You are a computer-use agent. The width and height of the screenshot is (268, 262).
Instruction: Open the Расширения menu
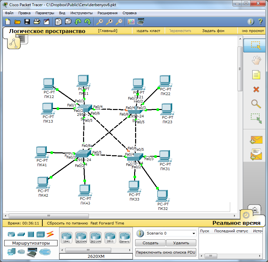click(108, 13)
